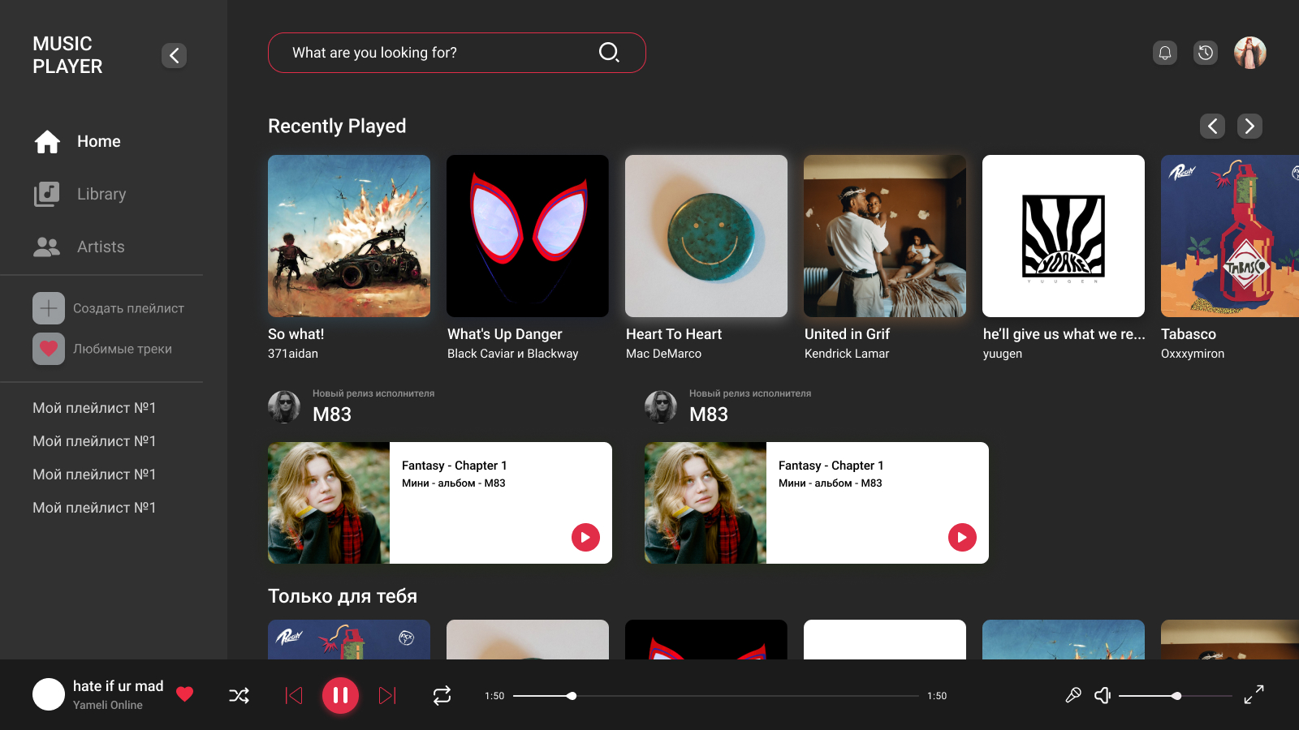The height and width of the screenshot is (730, 1299).
Task: Click the playback progress slider handle
Action: pyautogui.click(x=572, y=696)
